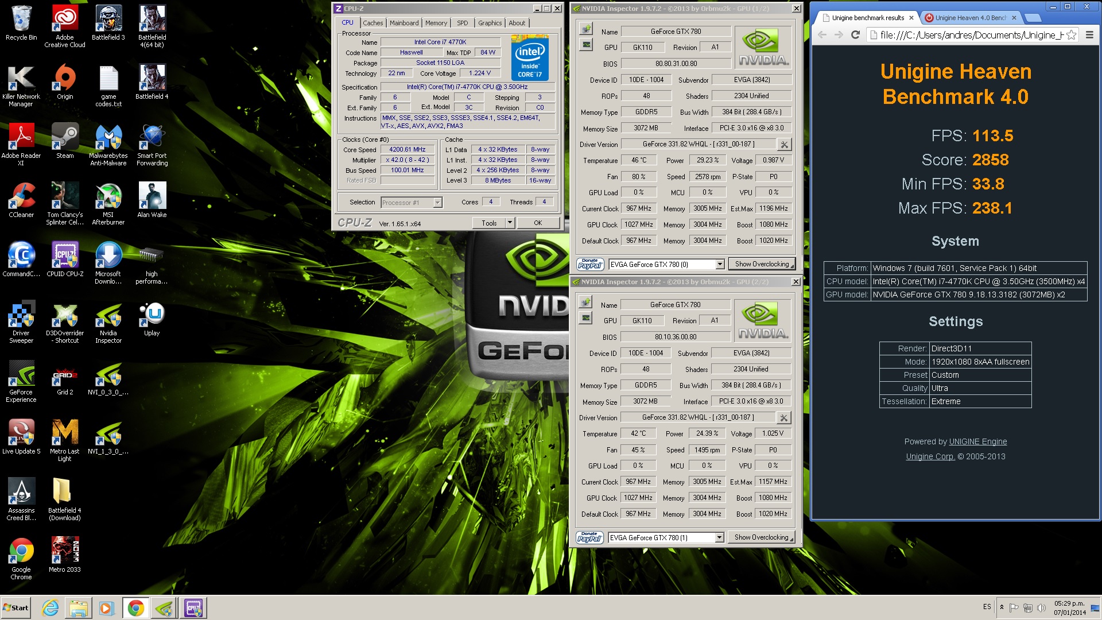Click upload icon in first NVIDIA Inspector window

tap(586, 29)
